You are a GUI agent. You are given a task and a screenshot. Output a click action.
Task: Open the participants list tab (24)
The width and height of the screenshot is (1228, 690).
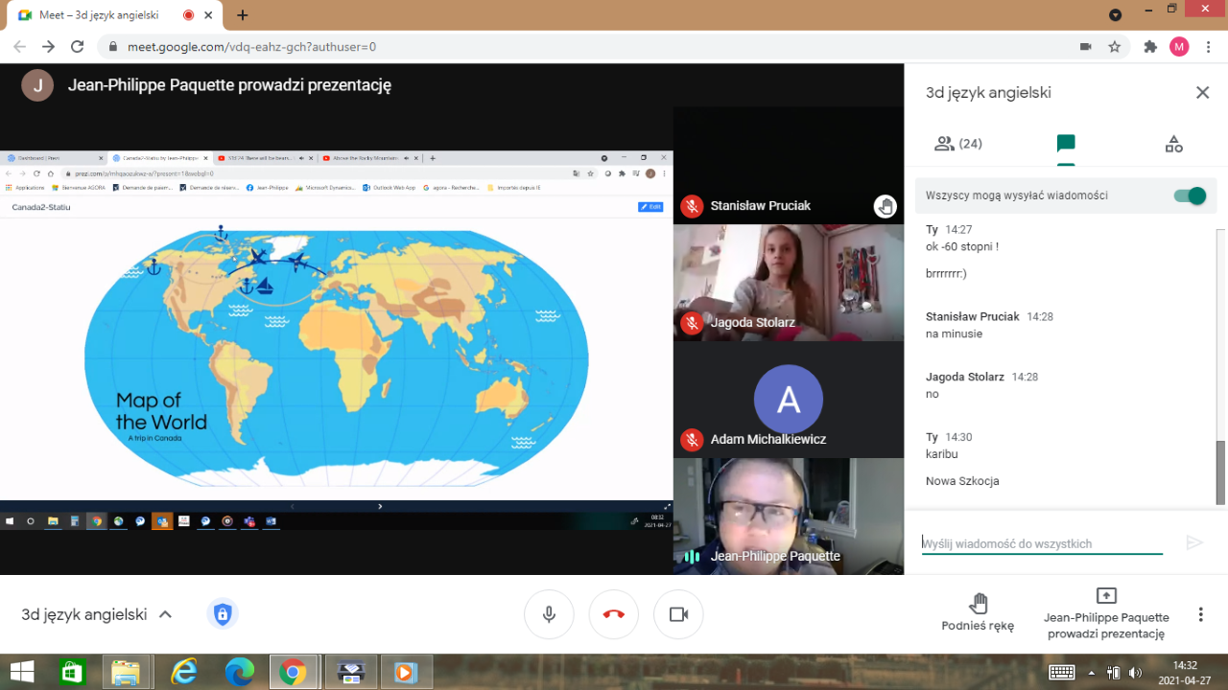pyautogui.click(x=957, y=144)
